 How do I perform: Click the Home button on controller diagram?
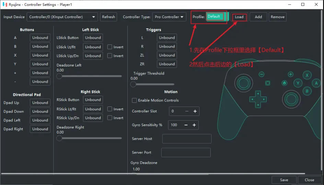(x=284, y=83)
